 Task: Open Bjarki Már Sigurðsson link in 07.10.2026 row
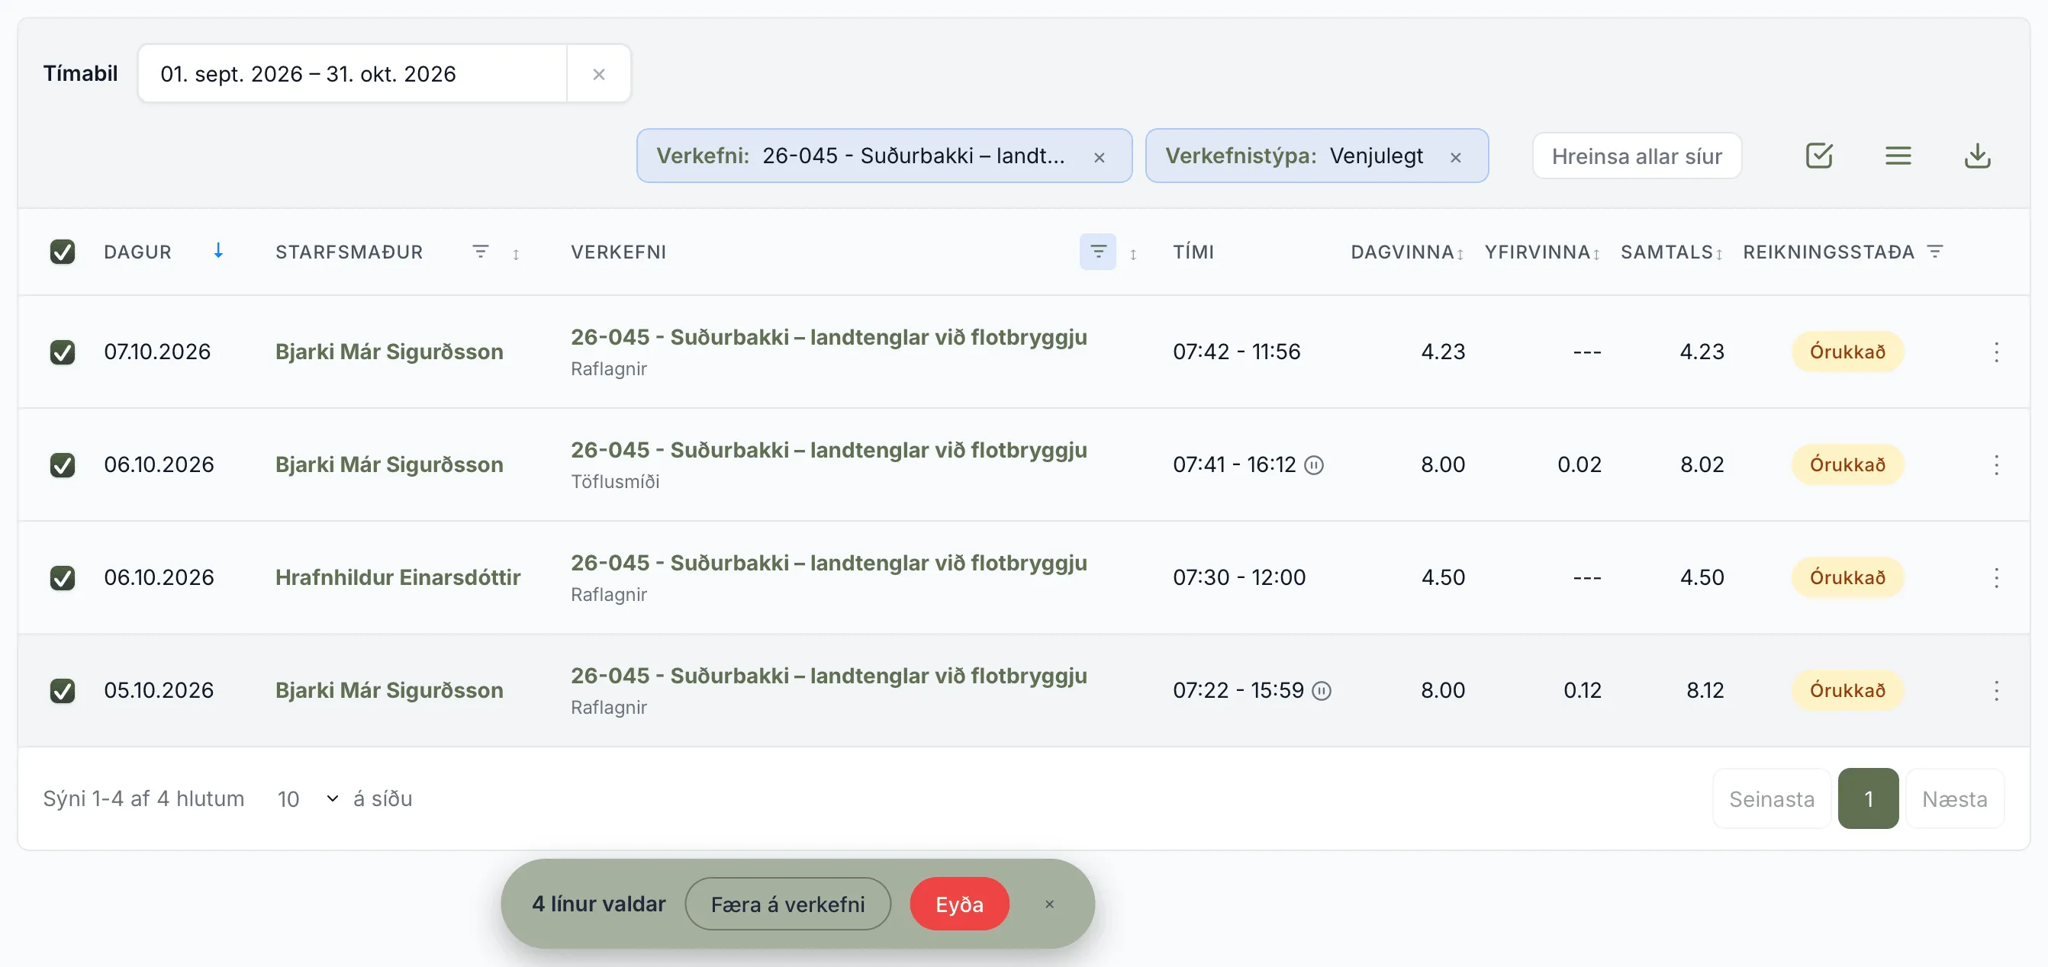pyautogui.click(x=389, y=352)
